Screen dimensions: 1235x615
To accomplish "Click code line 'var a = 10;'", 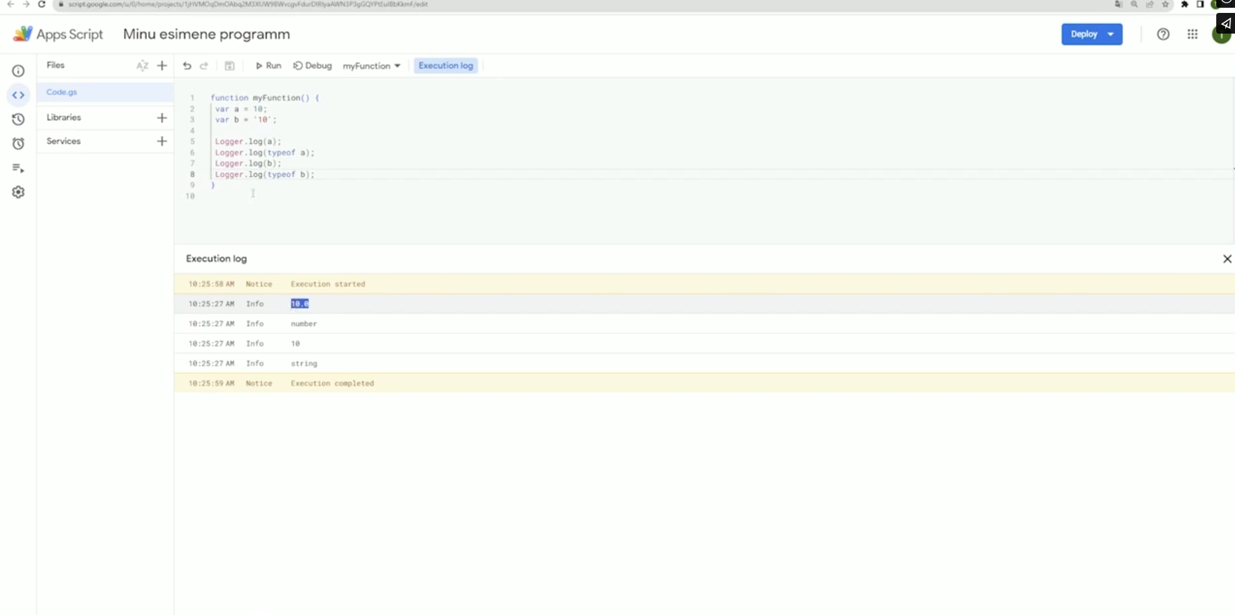I will (241, 109).
